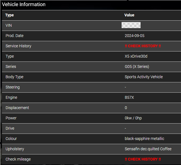The image size is (181, 165).
Task: Click the Colour row label
Action: pos(11,139)
